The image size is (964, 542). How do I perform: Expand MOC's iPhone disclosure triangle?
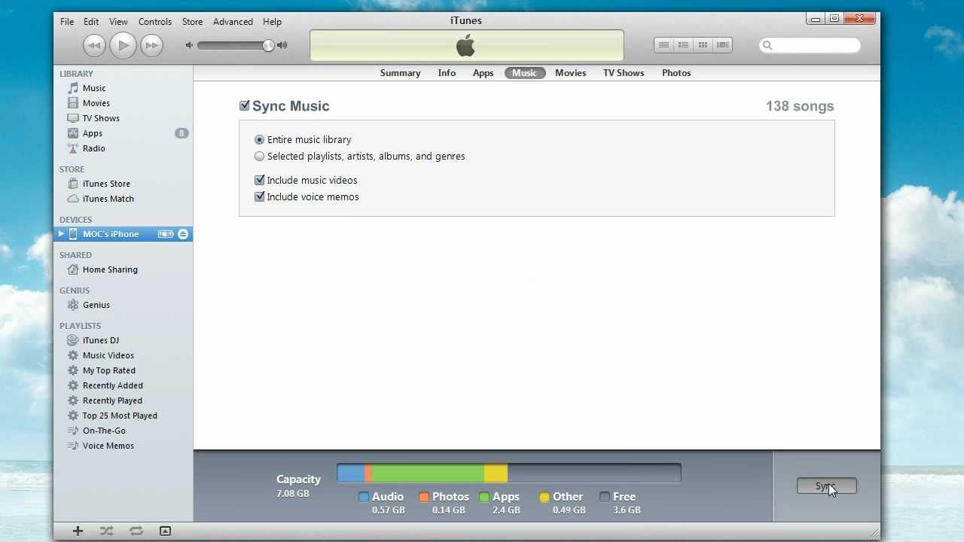coord(61,234)
